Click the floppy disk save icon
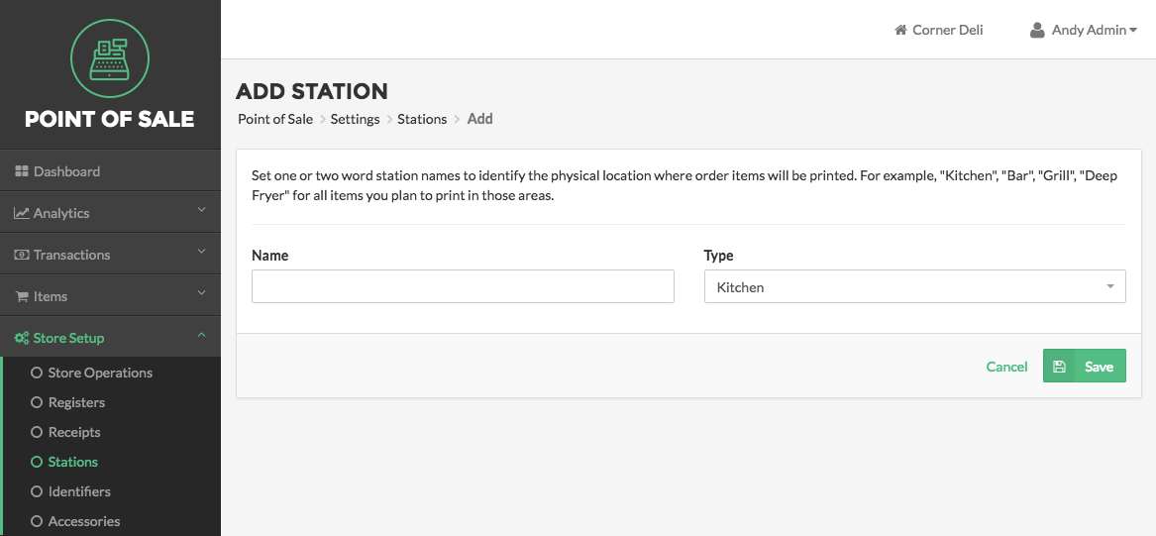 coord(1060,367)
